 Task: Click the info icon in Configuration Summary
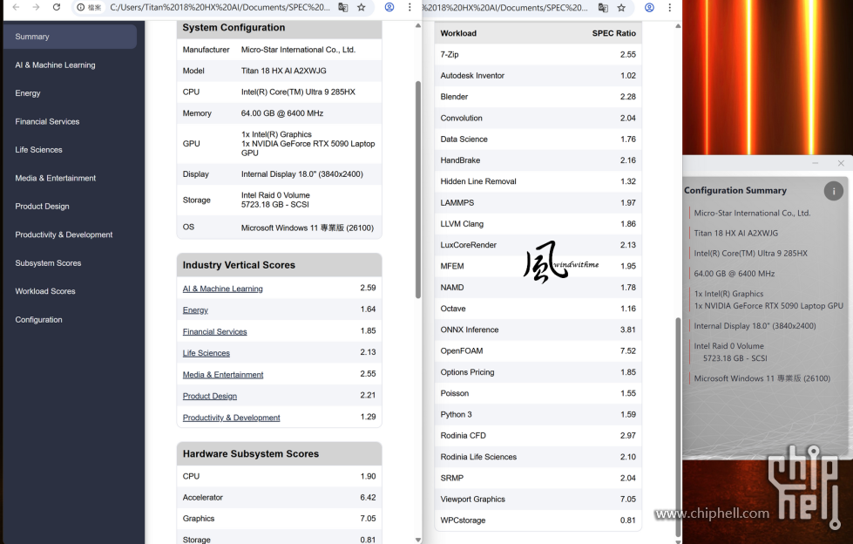point(833,191)
